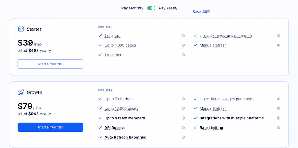This screenshot has height=148, width=298.
Task: Toggle the Pay Monthly / Pay Yearly switch
Action: (x=151, y=8)
